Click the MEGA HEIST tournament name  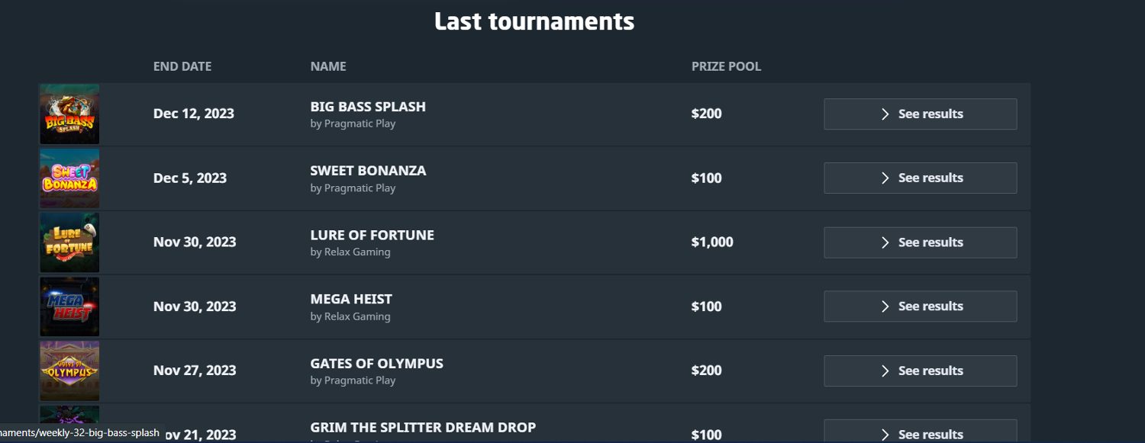[351, 299]
